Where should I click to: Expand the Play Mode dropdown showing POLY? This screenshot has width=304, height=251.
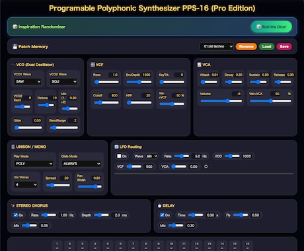pos(34,164)
